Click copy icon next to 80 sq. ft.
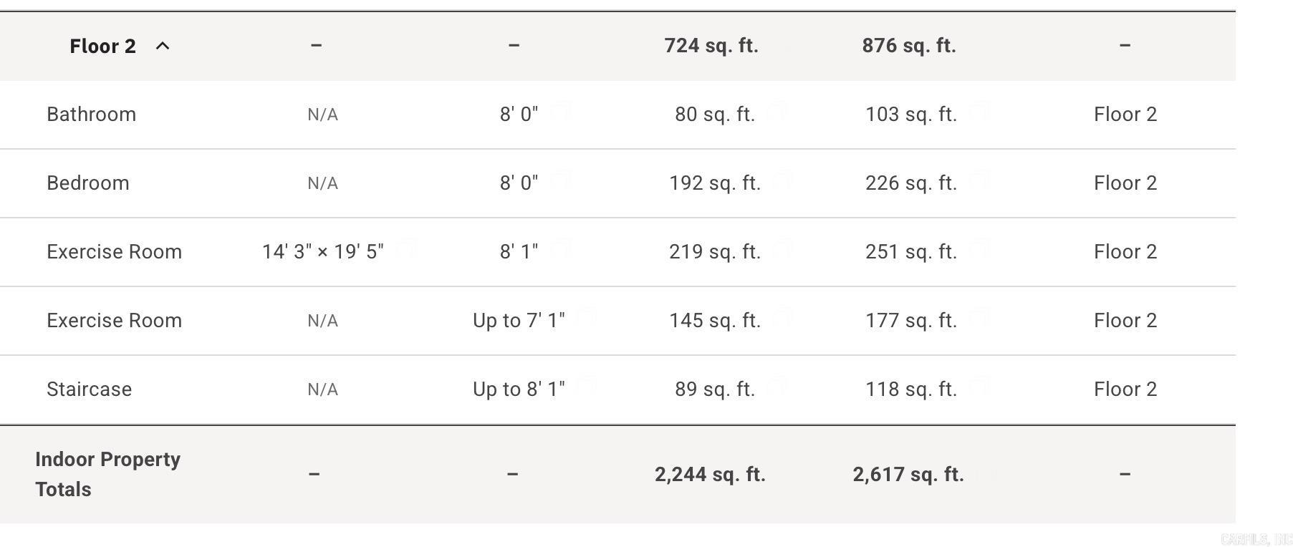The height and width of the screenshot is (547, 1293). click(779, 112)
